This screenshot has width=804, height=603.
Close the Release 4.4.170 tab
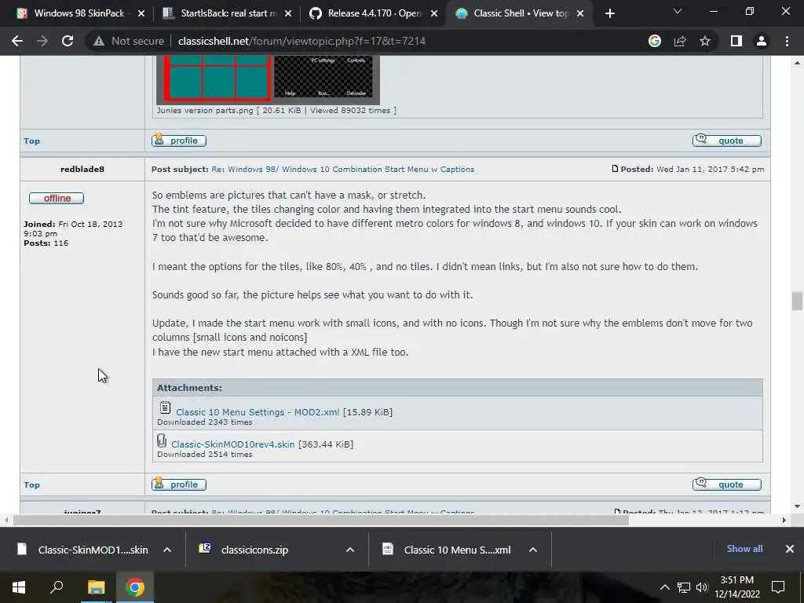[434, 14]
